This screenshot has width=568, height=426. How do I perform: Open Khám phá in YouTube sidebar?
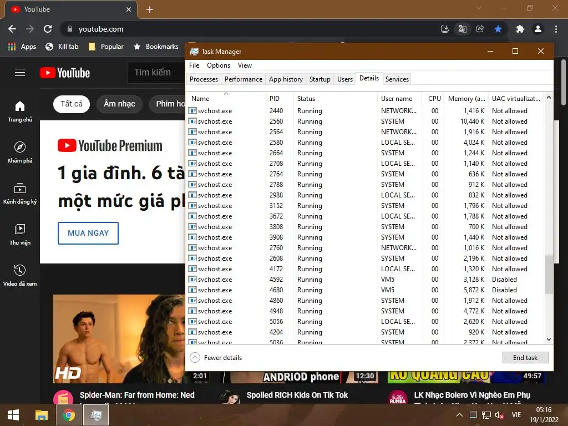click(20, 152)
